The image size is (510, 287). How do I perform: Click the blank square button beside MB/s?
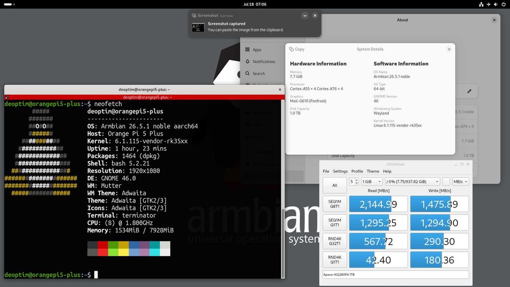[446, 181]
